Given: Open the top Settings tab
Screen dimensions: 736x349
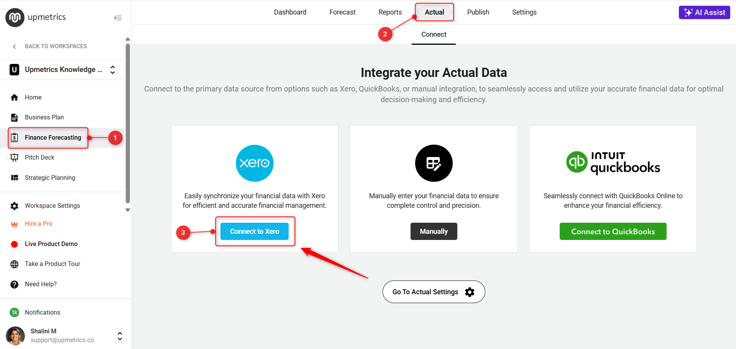Looking at the screenshot, I should 524,12.
